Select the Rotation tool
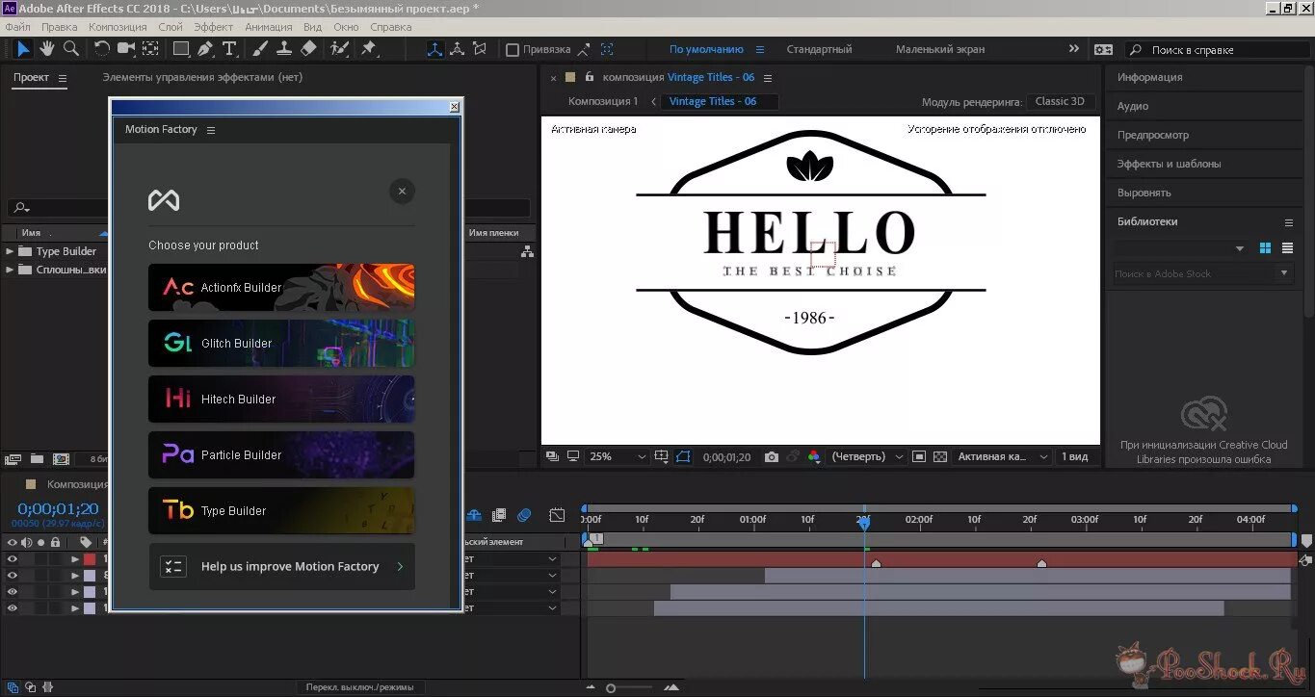 (x=102, y=48)
